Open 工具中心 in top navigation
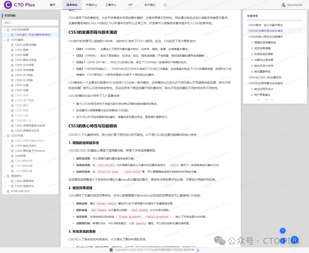Image resolution: width=309 pixels, height=253 pixels. click(111, 5)
